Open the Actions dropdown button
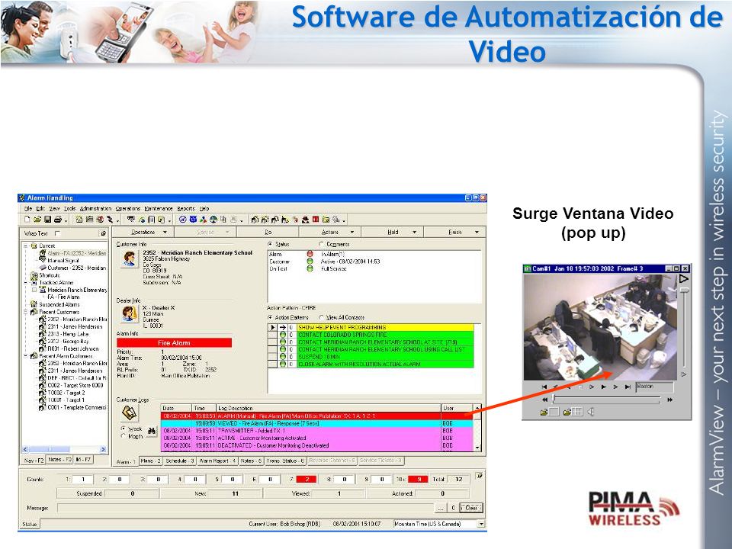 click(330, 232)
